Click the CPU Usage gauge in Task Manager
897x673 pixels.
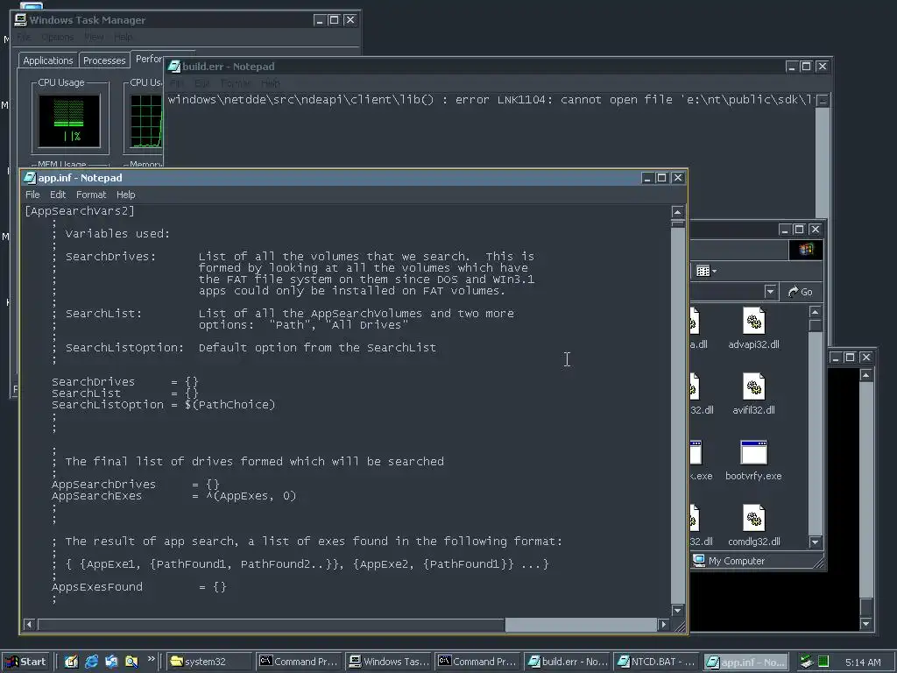point(69,121)
